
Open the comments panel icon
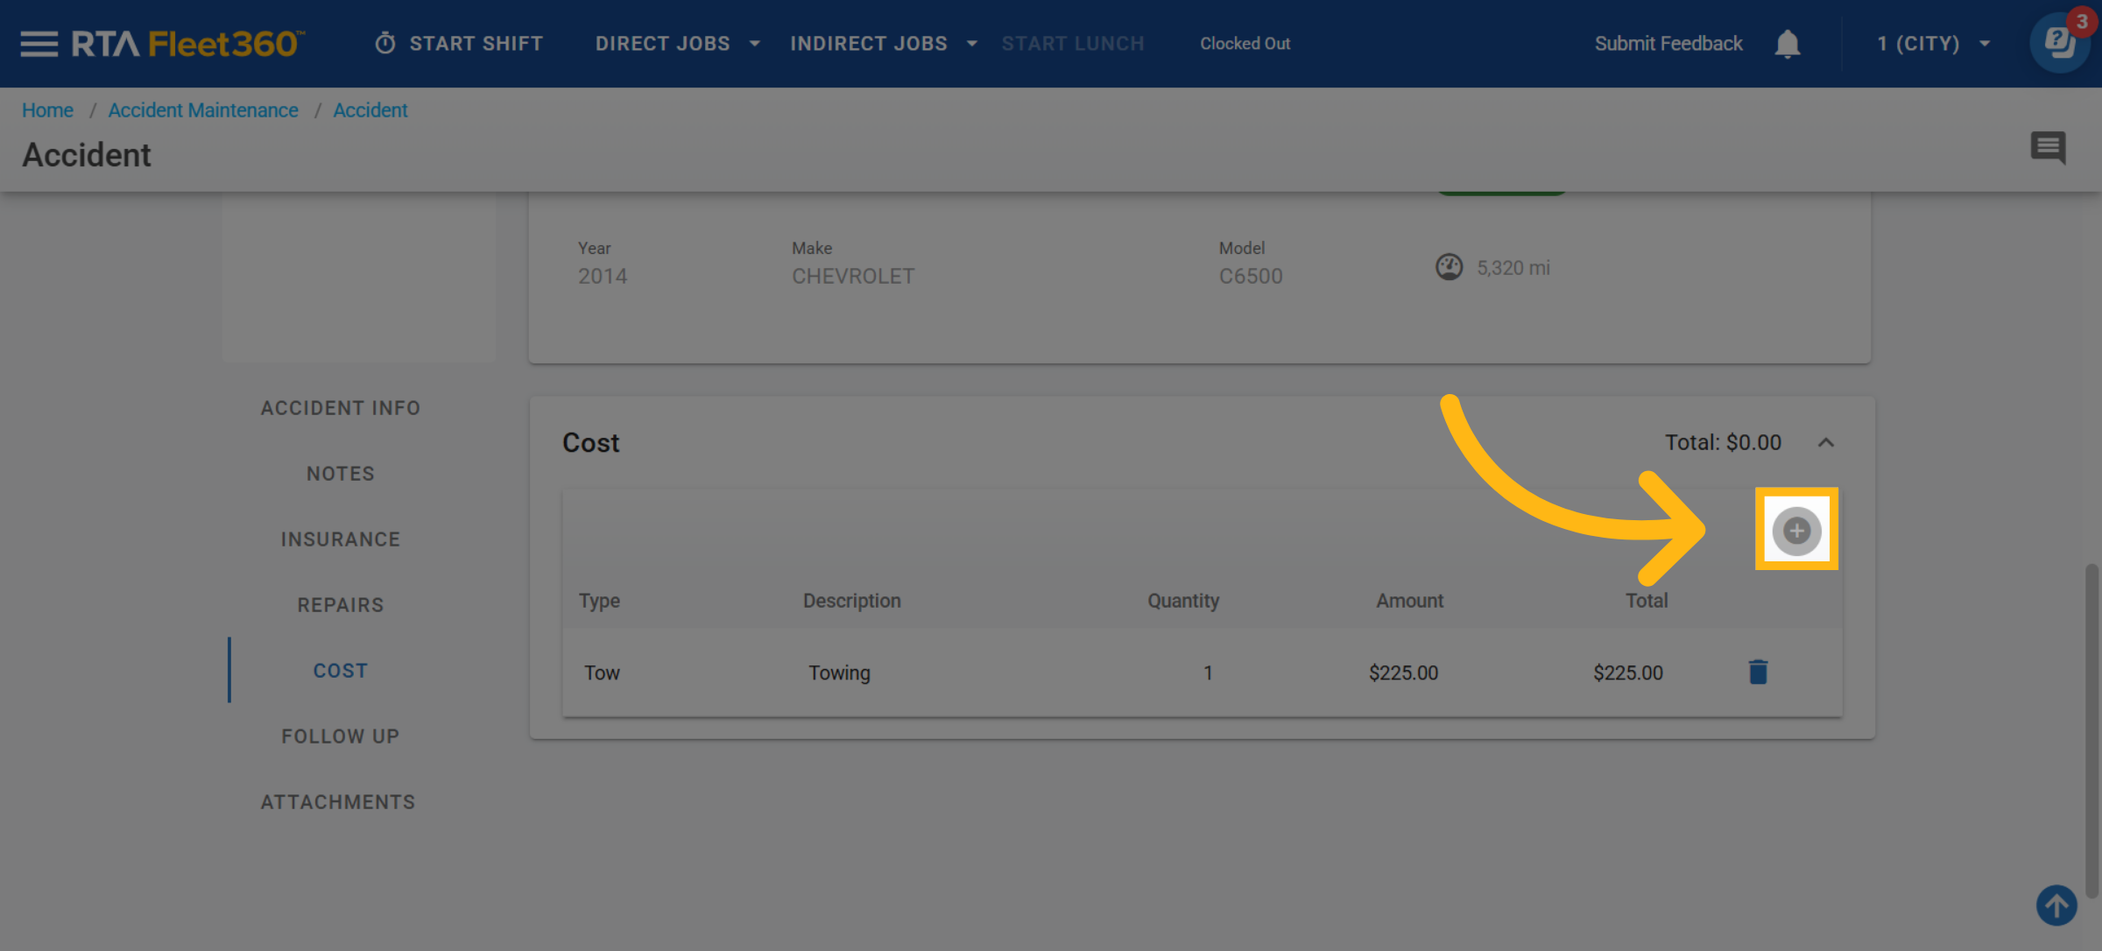tap(2048, 147)
